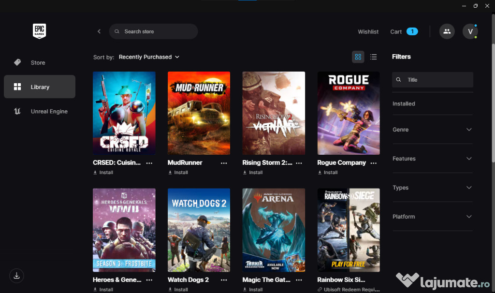The image size is (495, 293).
Task: Go back with the back arrow
Action: (x=99, y=31)
